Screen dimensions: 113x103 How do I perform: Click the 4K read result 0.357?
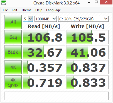(x=44, y=67)
